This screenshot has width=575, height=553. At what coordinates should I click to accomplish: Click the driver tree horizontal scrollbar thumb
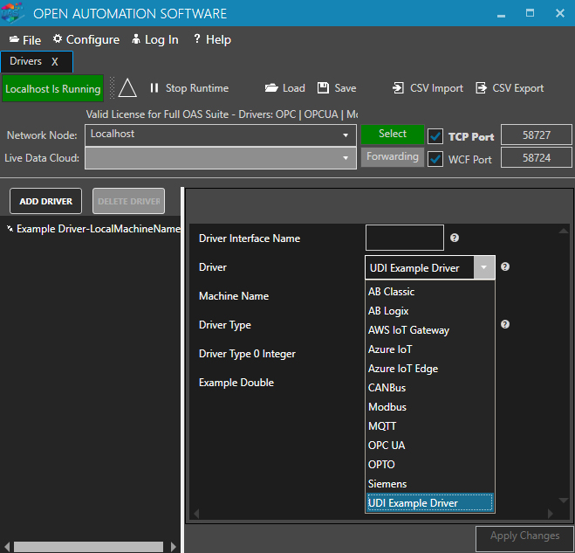[88, 546]
